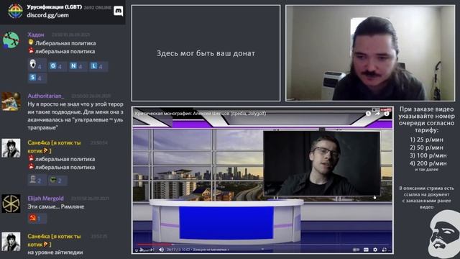The image size is (460, 259).
Task: Click the video timestamp 26:17
Action: click(x=178, y=250)
